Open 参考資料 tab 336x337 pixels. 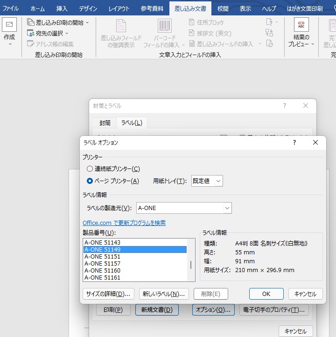click(x=152, y=8)
